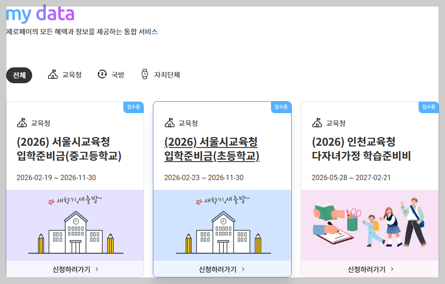Viewport: 445px width, 284px height.
Task: Click chevron arrow on 인천교육청 card's 신청하러가기
Action: [392, 269]
